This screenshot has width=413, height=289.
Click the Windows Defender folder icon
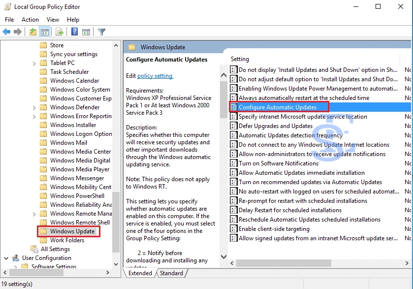[43, 107]
